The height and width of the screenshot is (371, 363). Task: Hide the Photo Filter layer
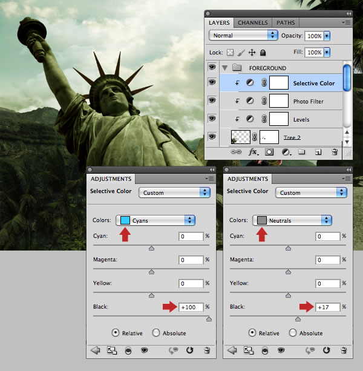pyautogui.click(x=212, y=100)
